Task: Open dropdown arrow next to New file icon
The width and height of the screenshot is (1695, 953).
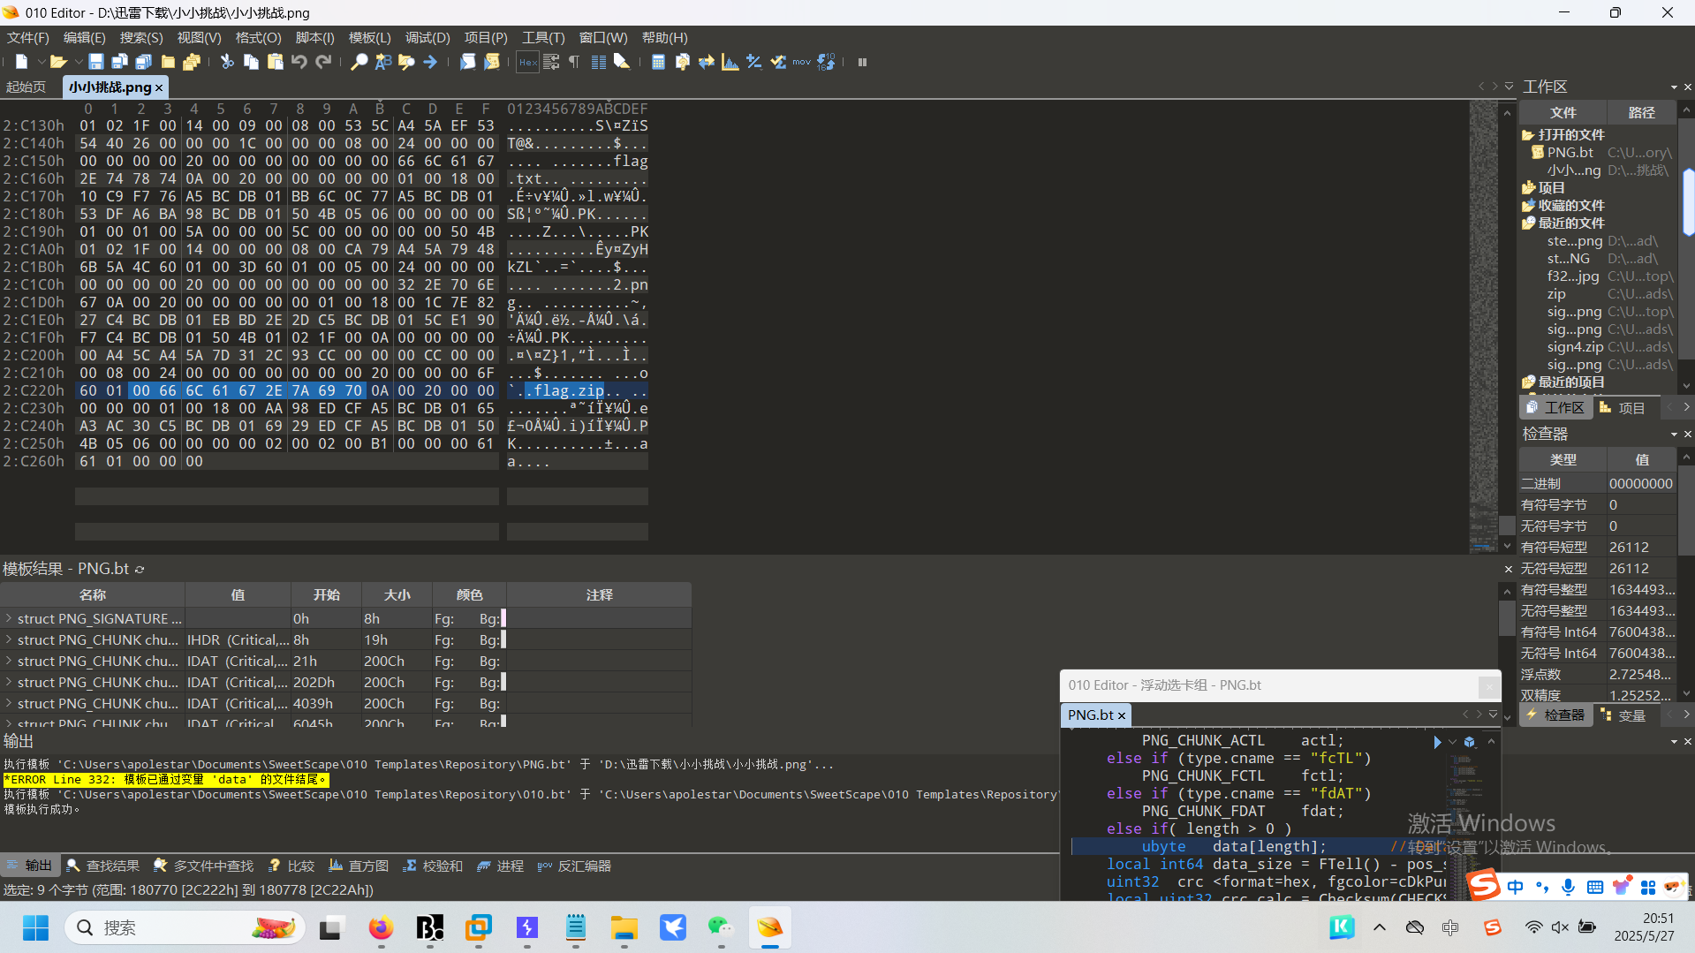Action: 41,62
